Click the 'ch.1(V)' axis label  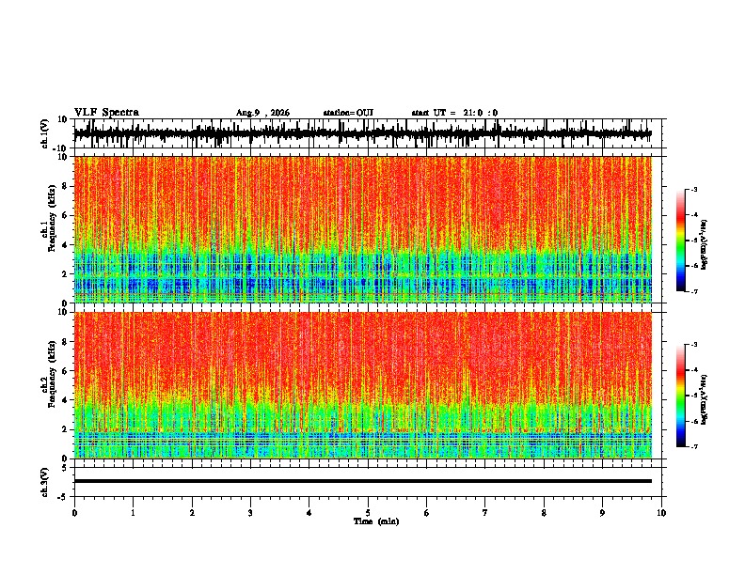[45, 133]
